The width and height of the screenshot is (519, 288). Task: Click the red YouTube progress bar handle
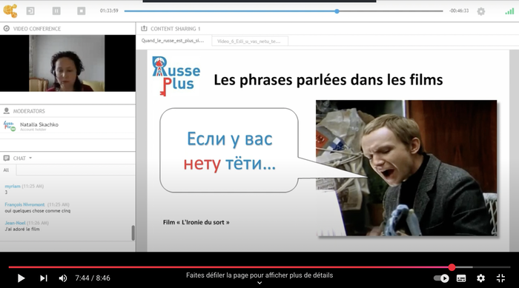[x=452, y=267]
